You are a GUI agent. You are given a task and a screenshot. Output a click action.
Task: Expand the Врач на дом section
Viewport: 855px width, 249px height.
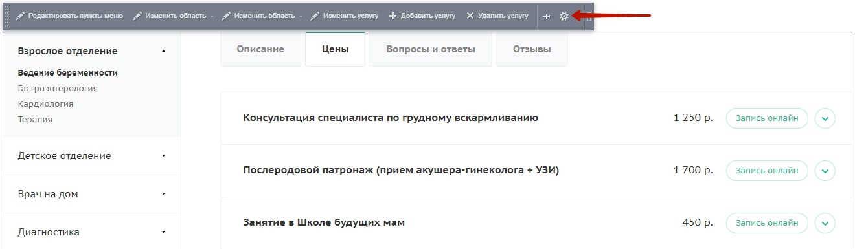click(x=163, y=194)
